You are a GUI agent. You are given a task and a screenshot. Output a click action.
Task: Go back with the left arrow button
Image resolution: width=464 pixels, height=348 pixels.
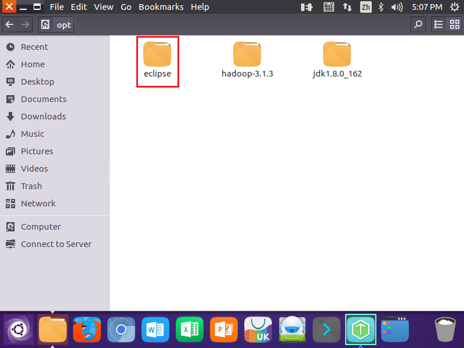(x=10, y=24)
